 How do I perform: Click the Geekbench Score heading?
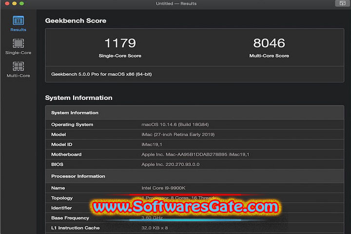coord(76,20)
